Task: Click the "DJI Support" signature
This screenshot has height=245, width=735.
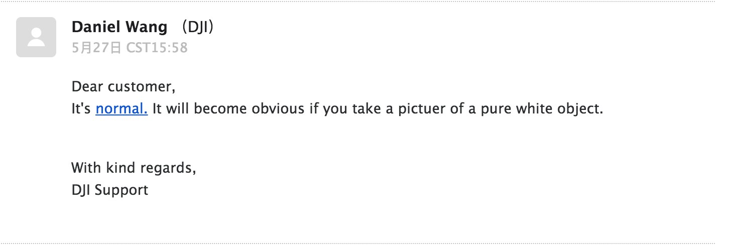Action: coord(110,190)
